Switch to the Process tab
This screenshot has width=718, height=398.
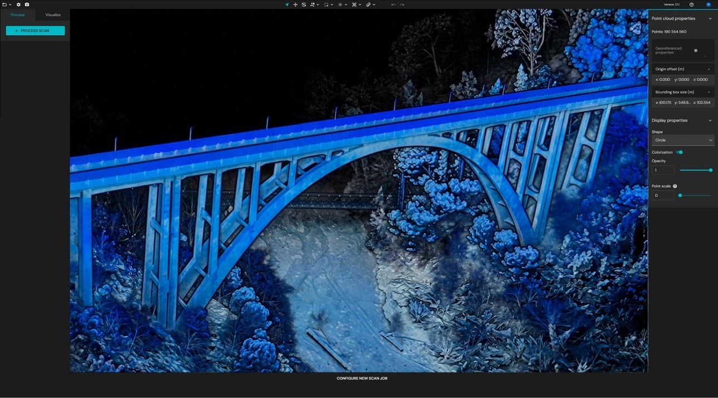click(x=18, y=15)
